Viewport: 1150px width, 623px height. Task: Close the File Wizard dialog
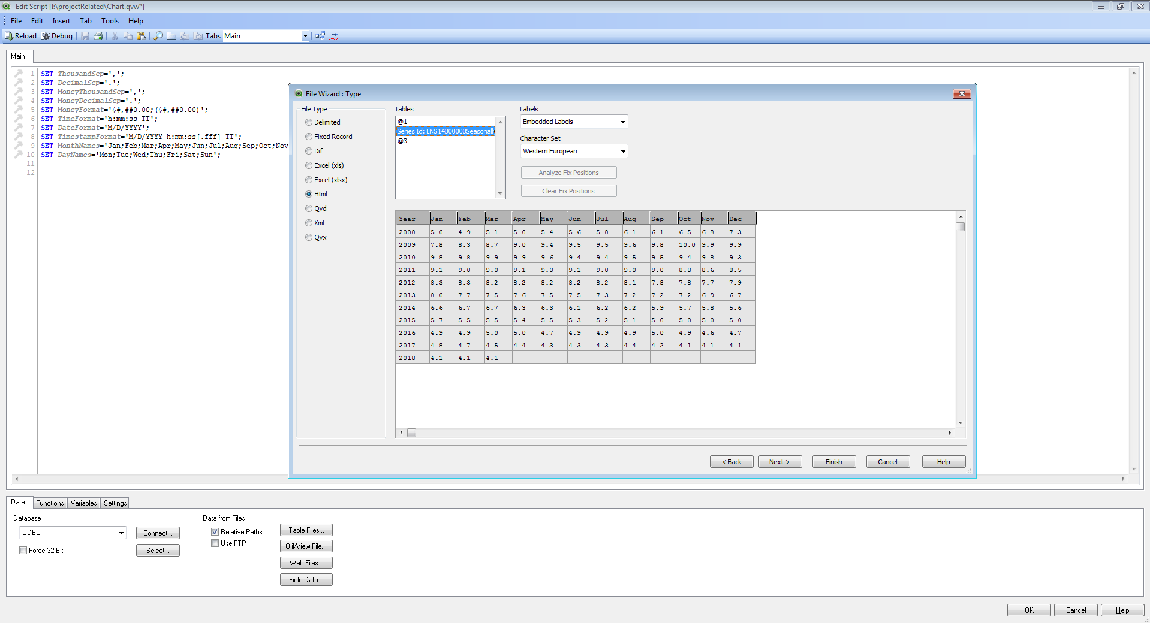point(962,93)
